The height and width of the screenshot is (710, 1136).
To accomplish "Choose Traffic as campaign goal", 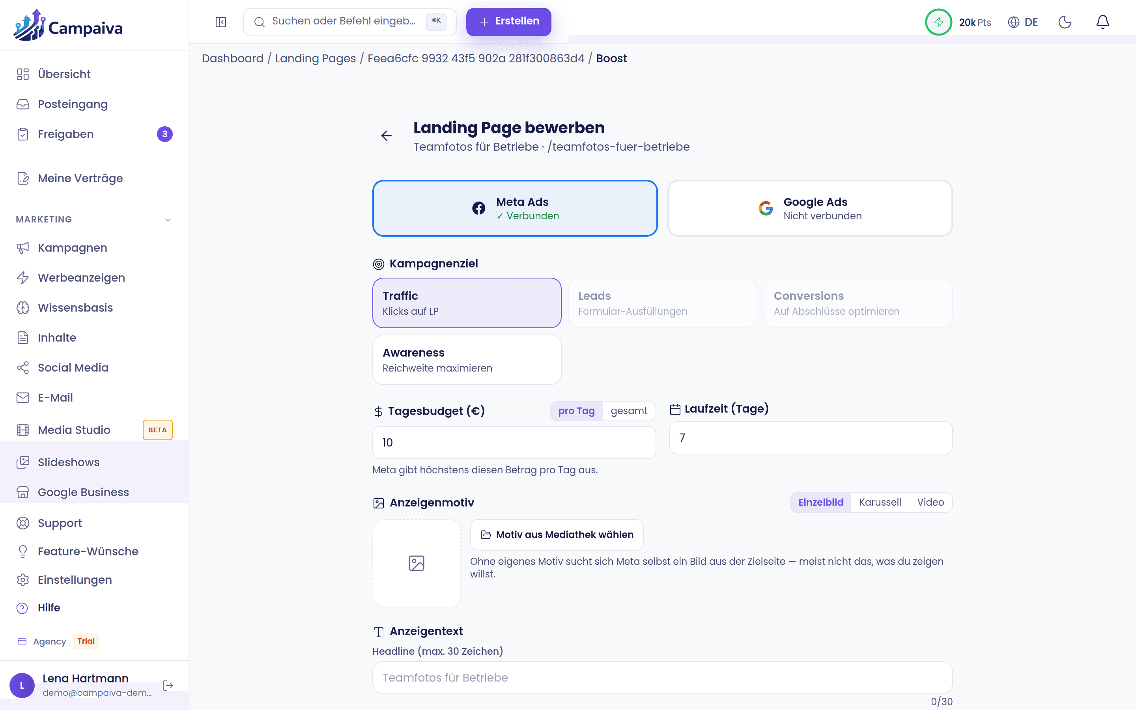I will (467, 303).
